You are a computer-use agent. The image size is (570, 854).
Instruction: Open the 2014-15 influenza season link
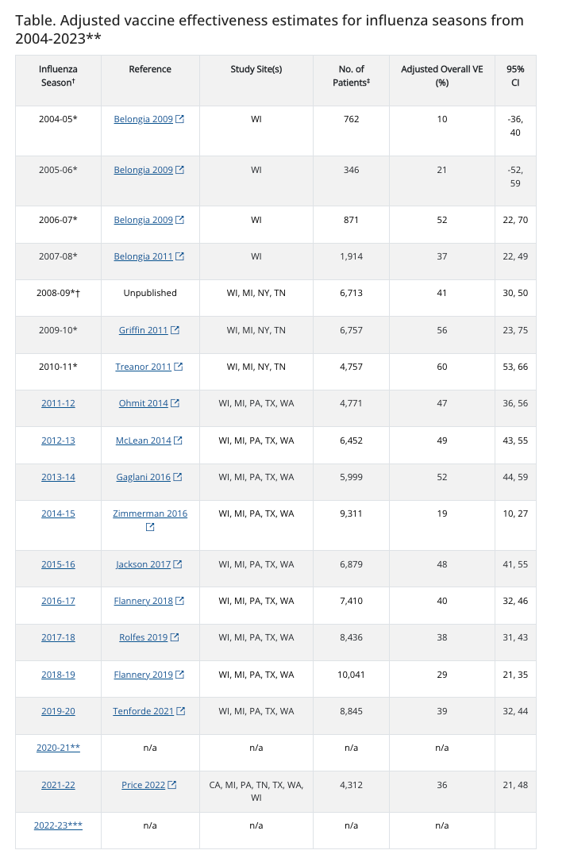pyautogui.click(x=58, y=514)
